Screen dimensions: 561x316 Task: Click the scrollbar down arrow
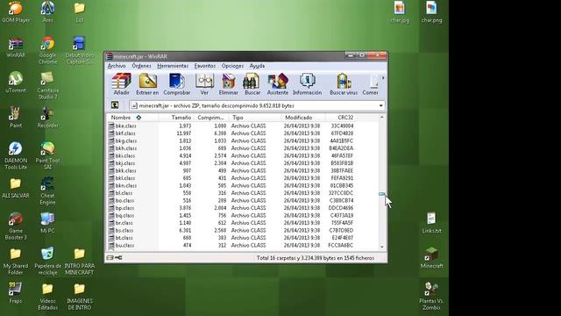coord(382,248)
